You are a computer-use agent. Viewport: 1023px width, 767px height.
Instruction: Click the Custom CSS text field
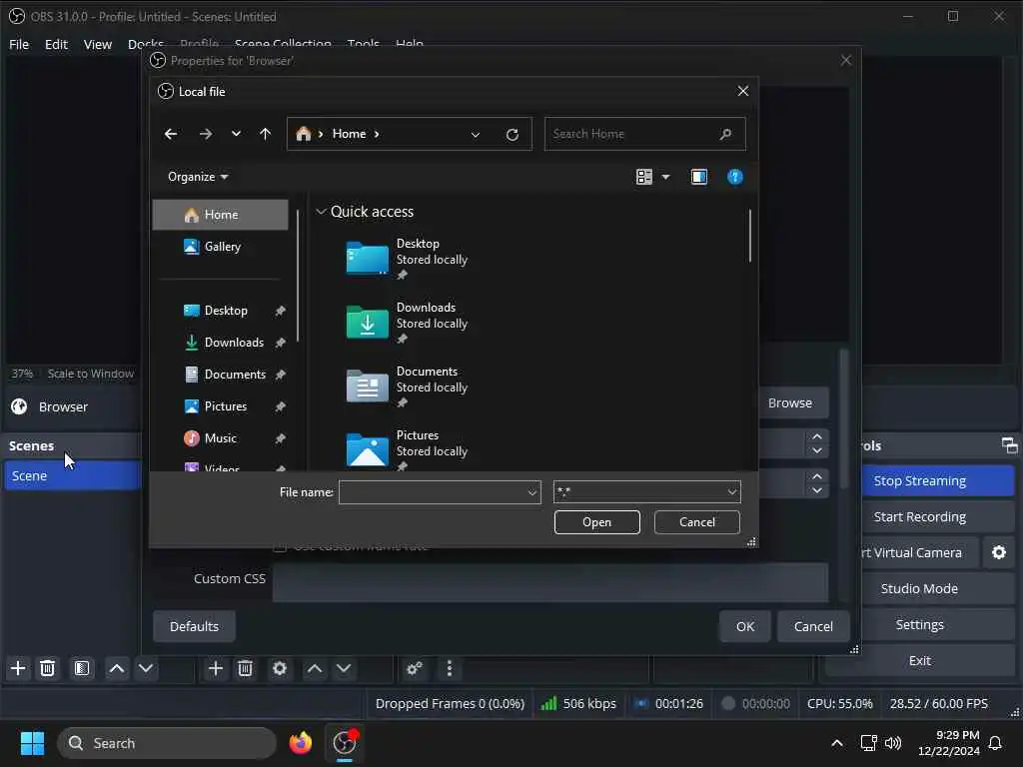[550, 582]
